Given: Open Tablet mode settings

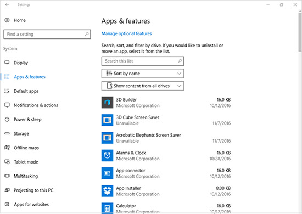Looking at the screenshot, I should pyautogui.click(x=26, y=162).
